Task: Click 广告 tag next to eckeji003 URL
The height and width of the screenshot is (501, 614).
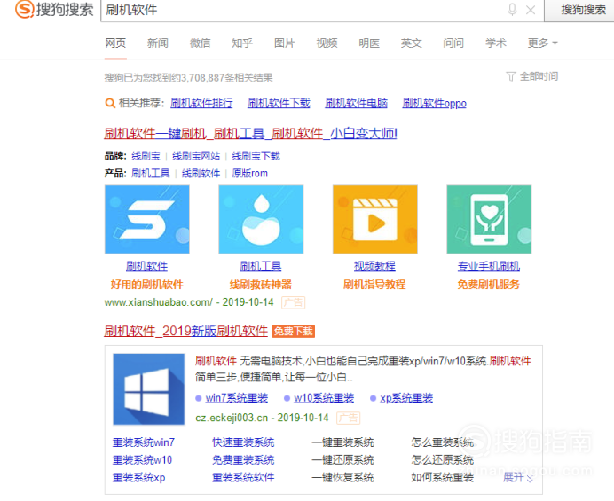Action: (349, 418)
